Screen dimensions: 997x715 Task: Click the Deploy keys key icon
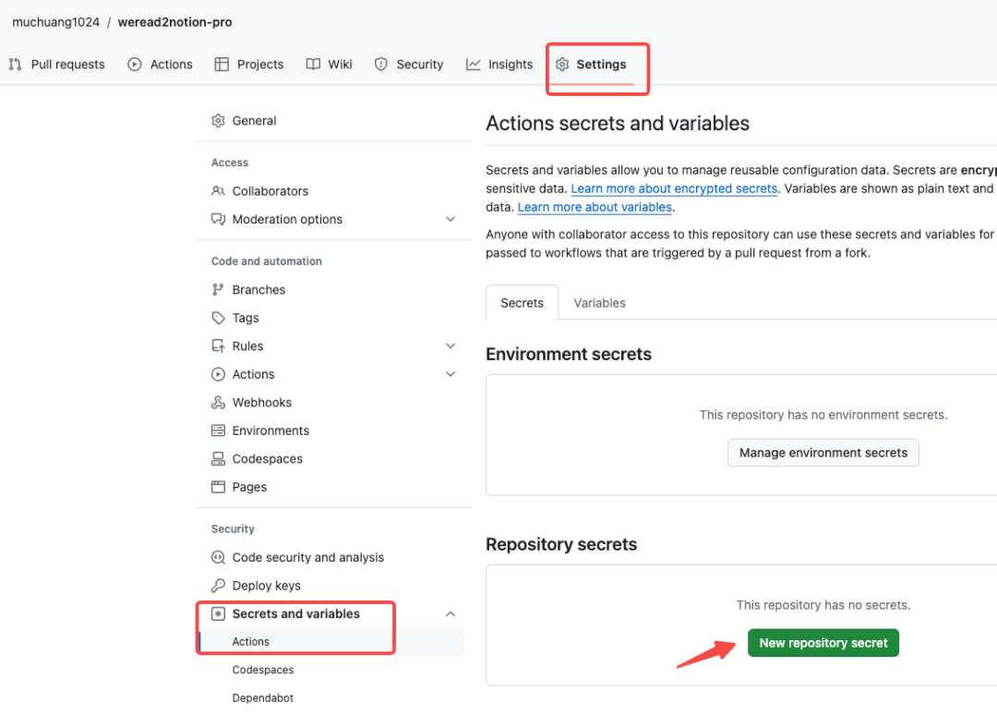(218, 586)
